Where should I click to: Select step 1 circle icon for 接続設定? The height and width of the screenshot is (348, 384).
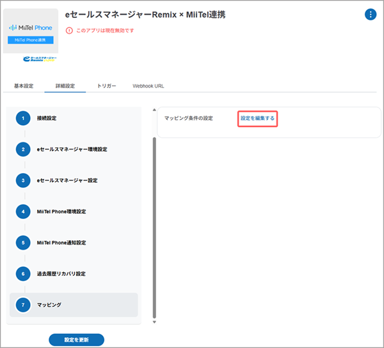pyautogui.click(x=24, y=118)
